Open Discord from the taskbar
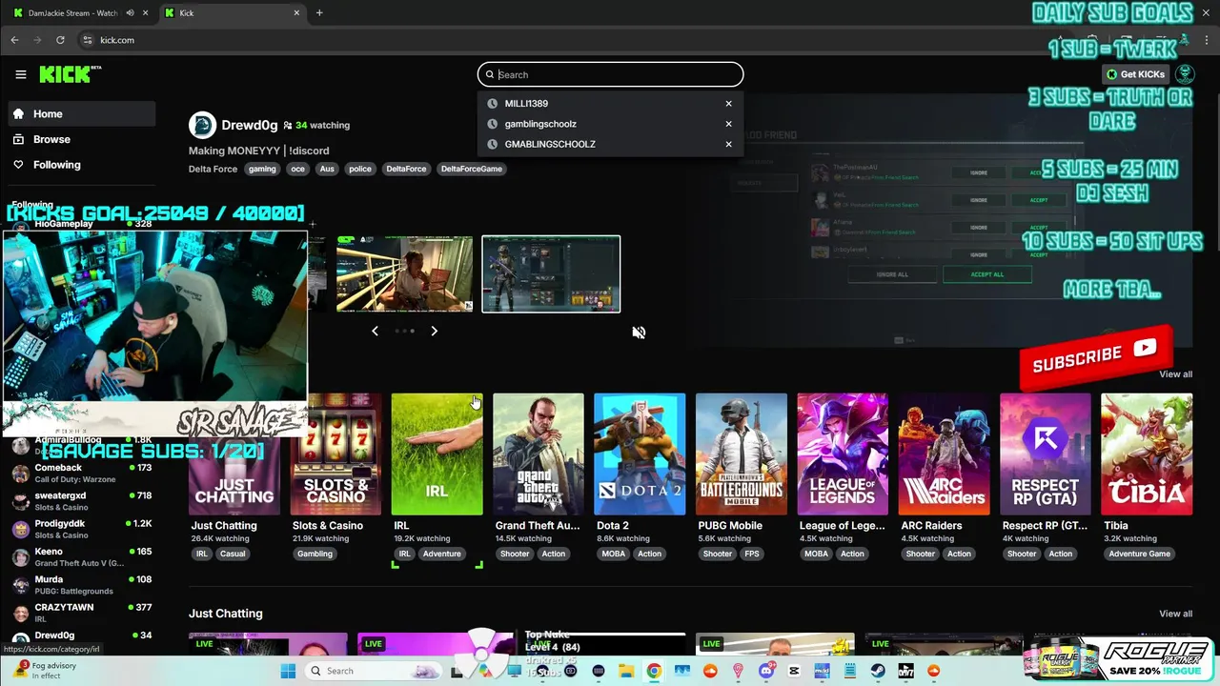Image resolution: width=1220 pixels, height=686 pixels. [x=766, y=671]
